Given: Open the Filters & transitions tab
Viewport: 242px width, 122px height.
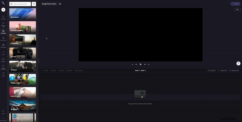Looking at the screenshot, I should pos(3,66).
